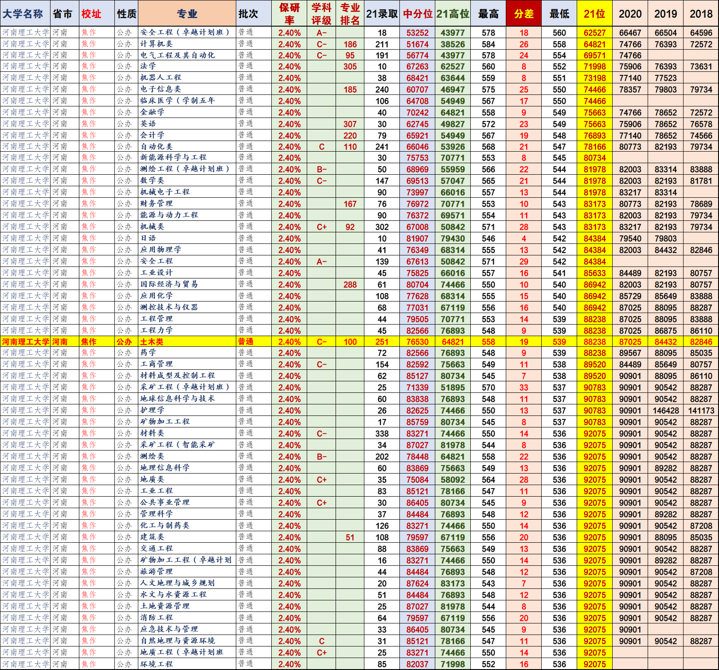The image size is (719, 670).
Task: Click 学科评级 B- in the 测绘类 row
Action: coord(322,457)
